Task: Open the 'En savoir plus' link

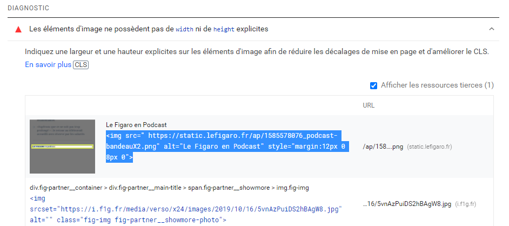Action: tap(48, 65)
